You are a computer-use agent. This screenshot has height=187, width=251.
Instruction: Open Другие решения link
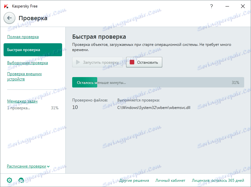click(134, 180)
